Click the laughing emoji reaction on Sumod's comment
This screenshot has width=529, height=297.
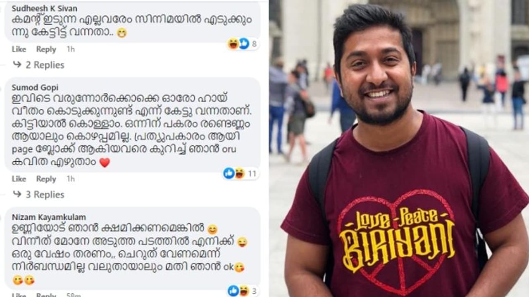(239, 173)
